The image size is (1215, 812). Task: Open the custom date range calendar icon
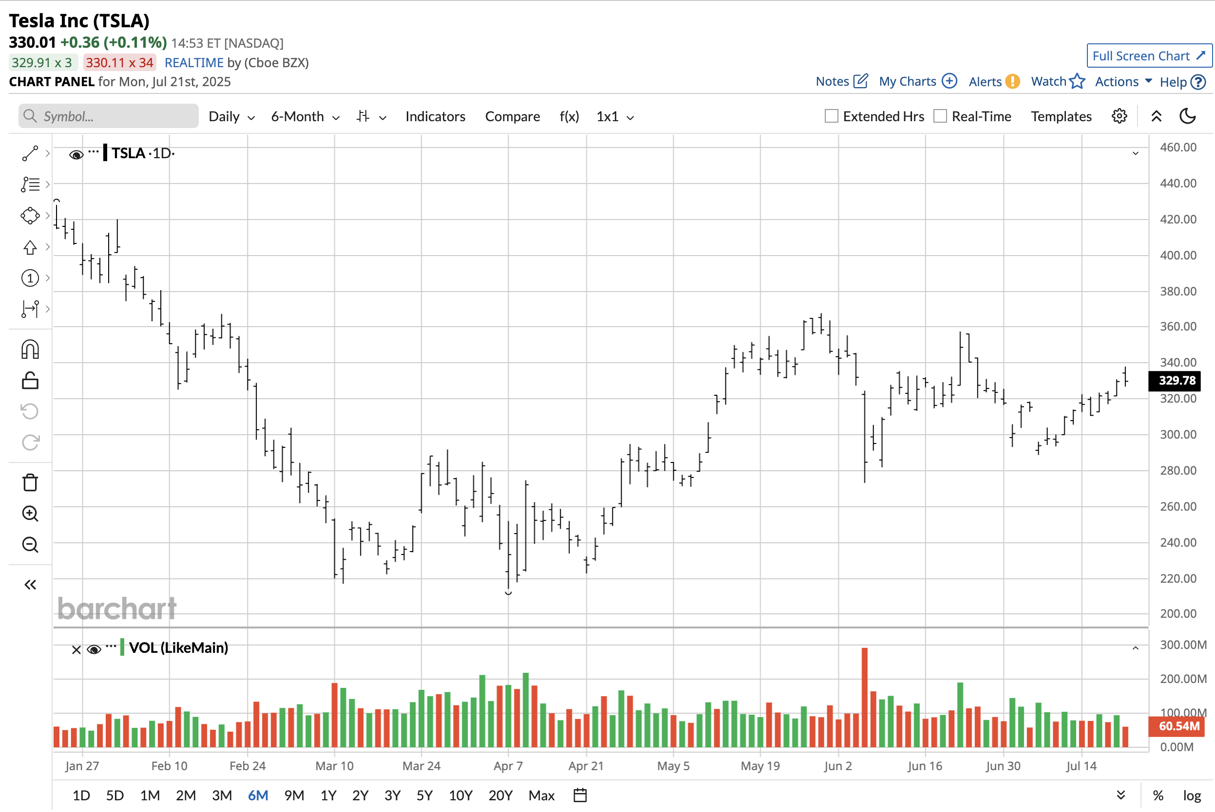pos(580,795)
